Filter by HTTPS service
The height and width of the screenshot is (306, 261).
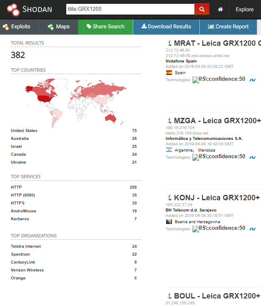click(x=17, y=203)
